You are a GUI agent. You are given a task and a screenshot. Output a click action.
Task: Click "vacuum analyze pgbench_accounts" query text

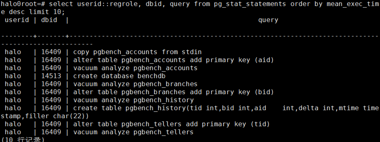tap(135, 68)
